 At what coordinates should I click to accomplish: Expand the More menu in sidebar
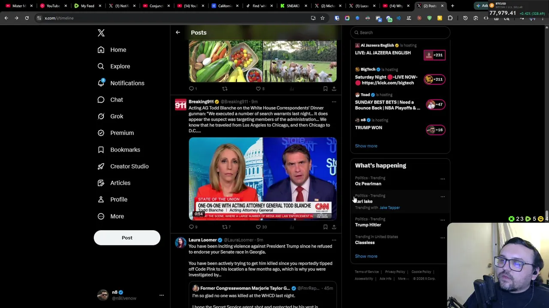[111, 216]
